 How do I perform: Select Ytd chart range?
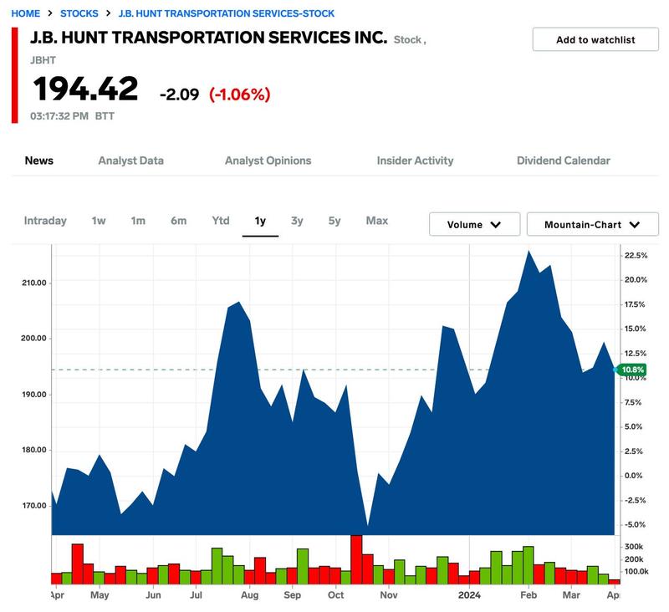(221, 221)
